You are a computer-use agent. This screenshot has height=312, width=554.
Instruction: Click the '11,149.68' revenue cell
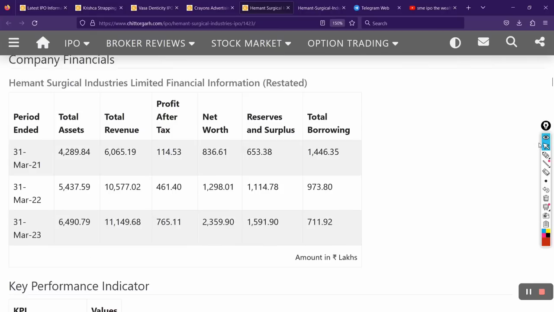[122, 222]
